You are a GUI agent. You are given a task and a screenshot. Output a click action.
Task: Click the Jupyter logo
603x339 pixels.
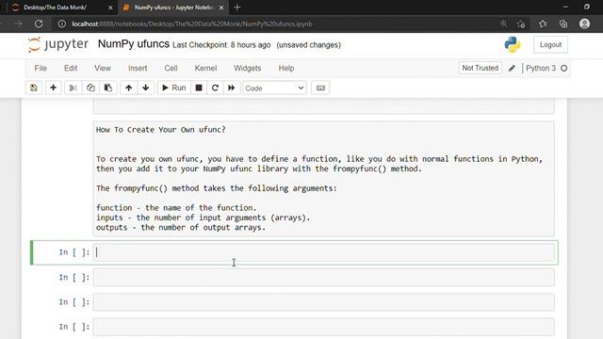pos(58,44)
